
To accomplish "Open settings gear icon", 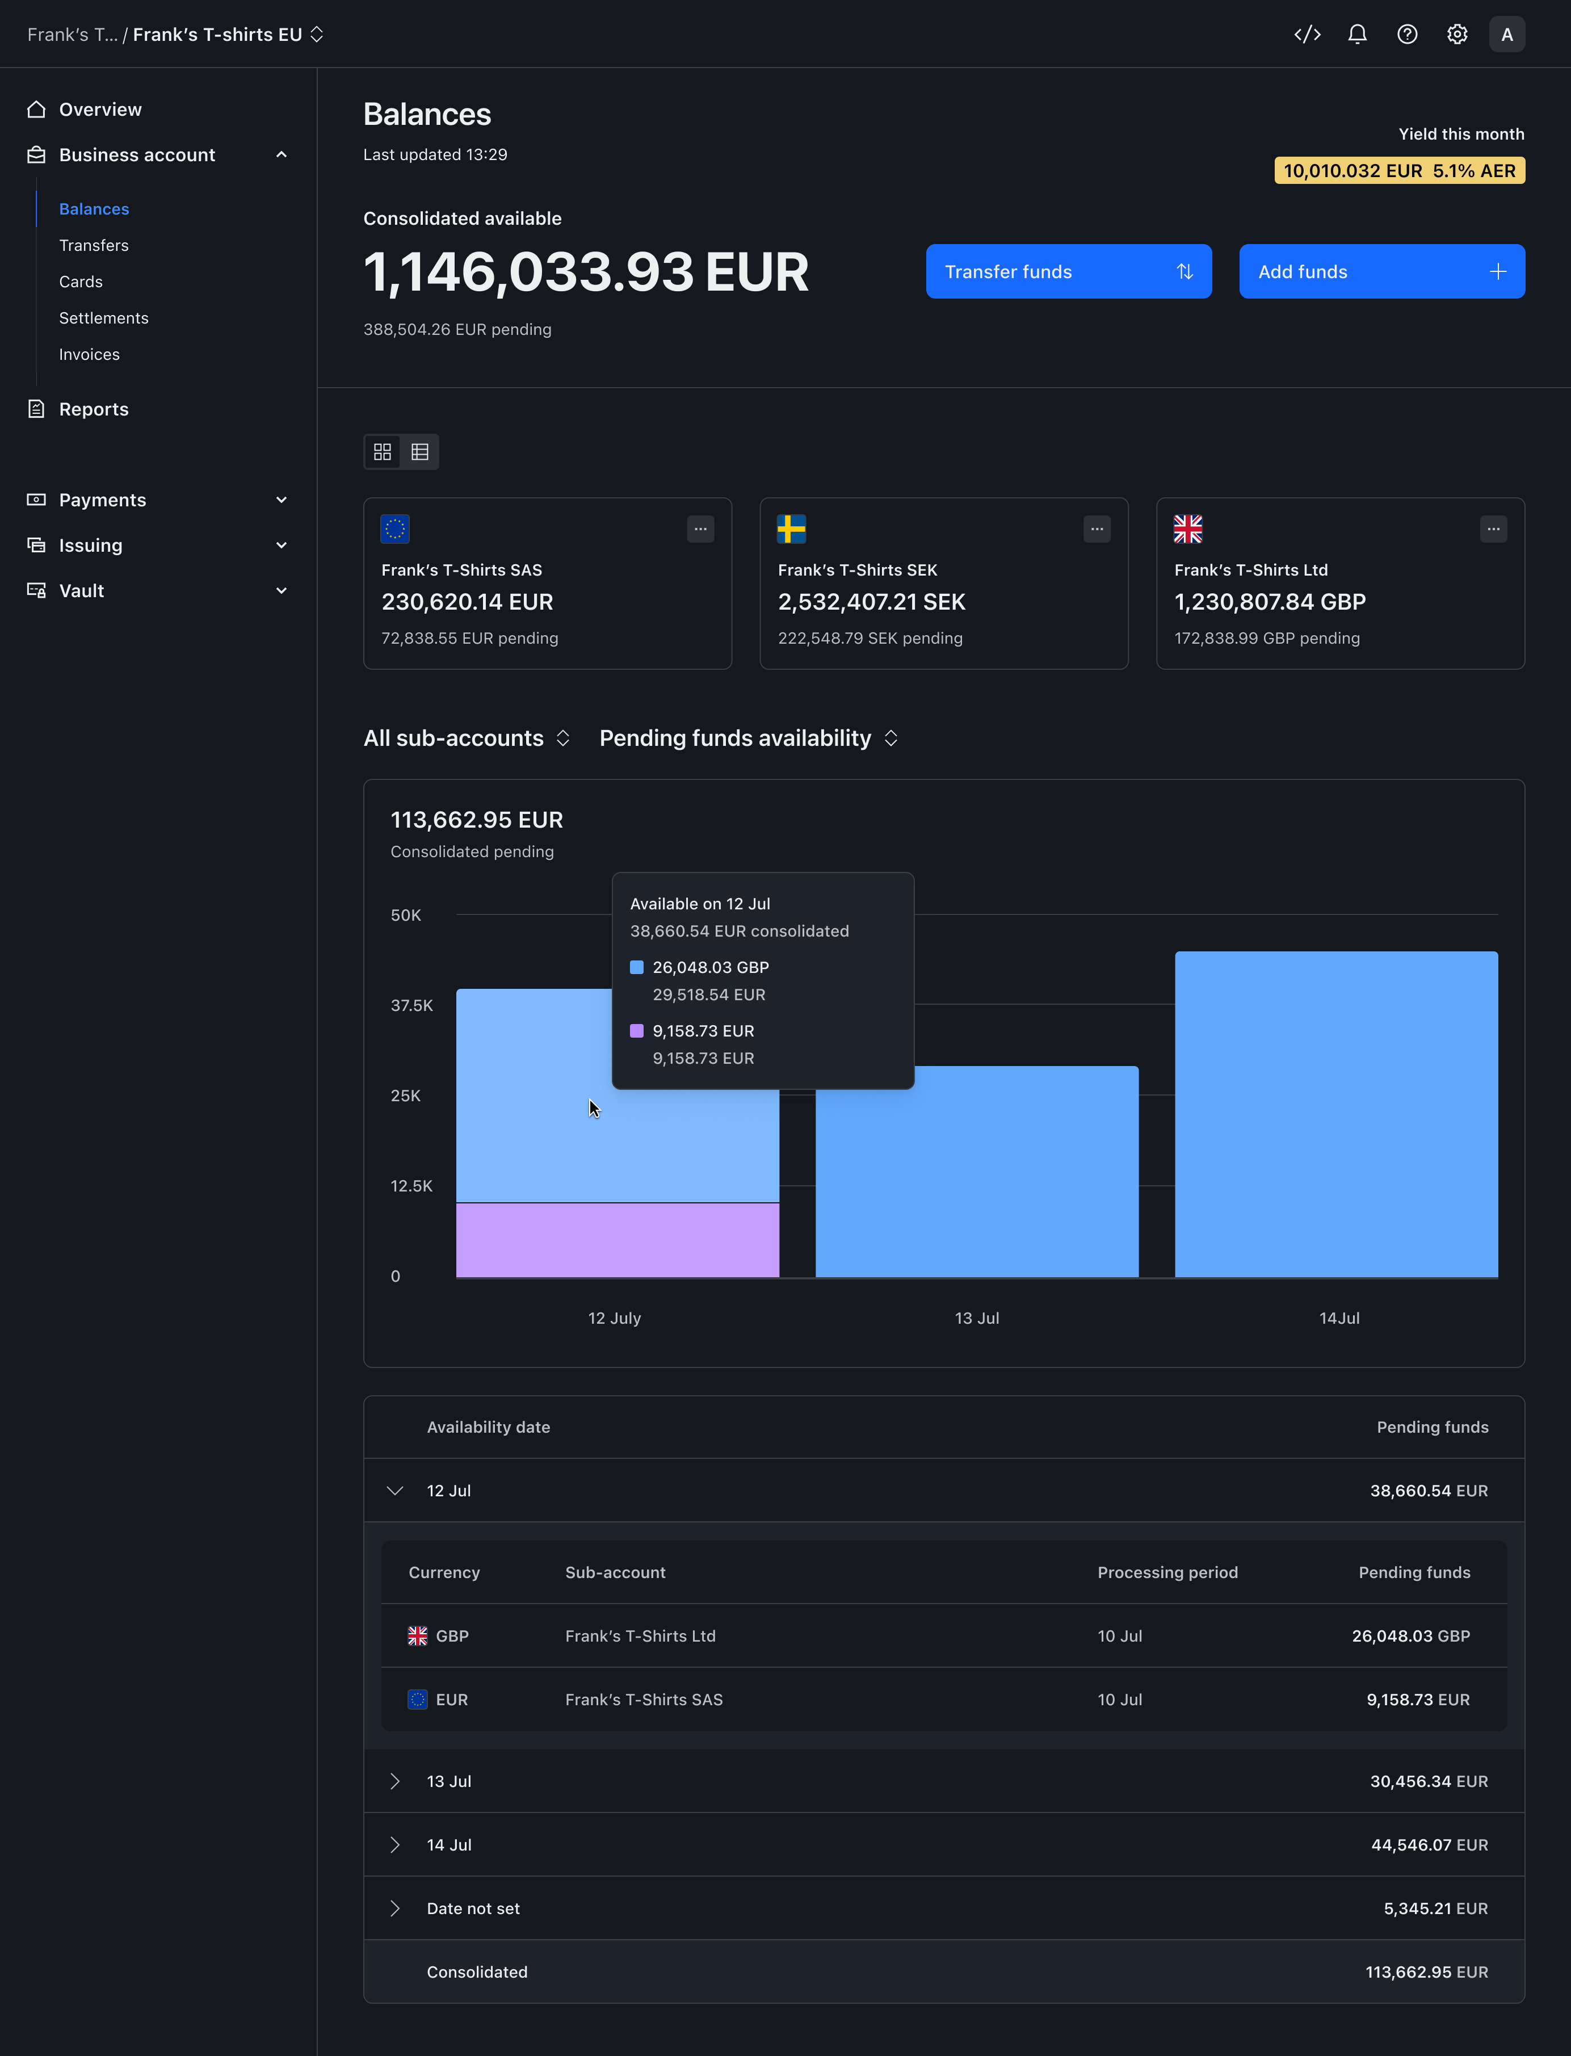I will point(1457,35).
